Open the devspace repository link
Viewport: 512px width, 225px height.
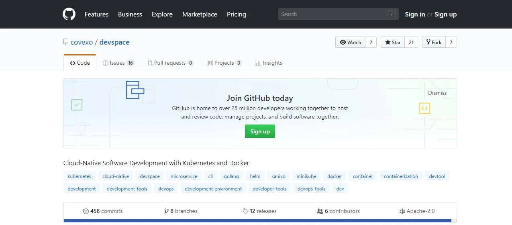pyautogui.click(x=114, y=42)
